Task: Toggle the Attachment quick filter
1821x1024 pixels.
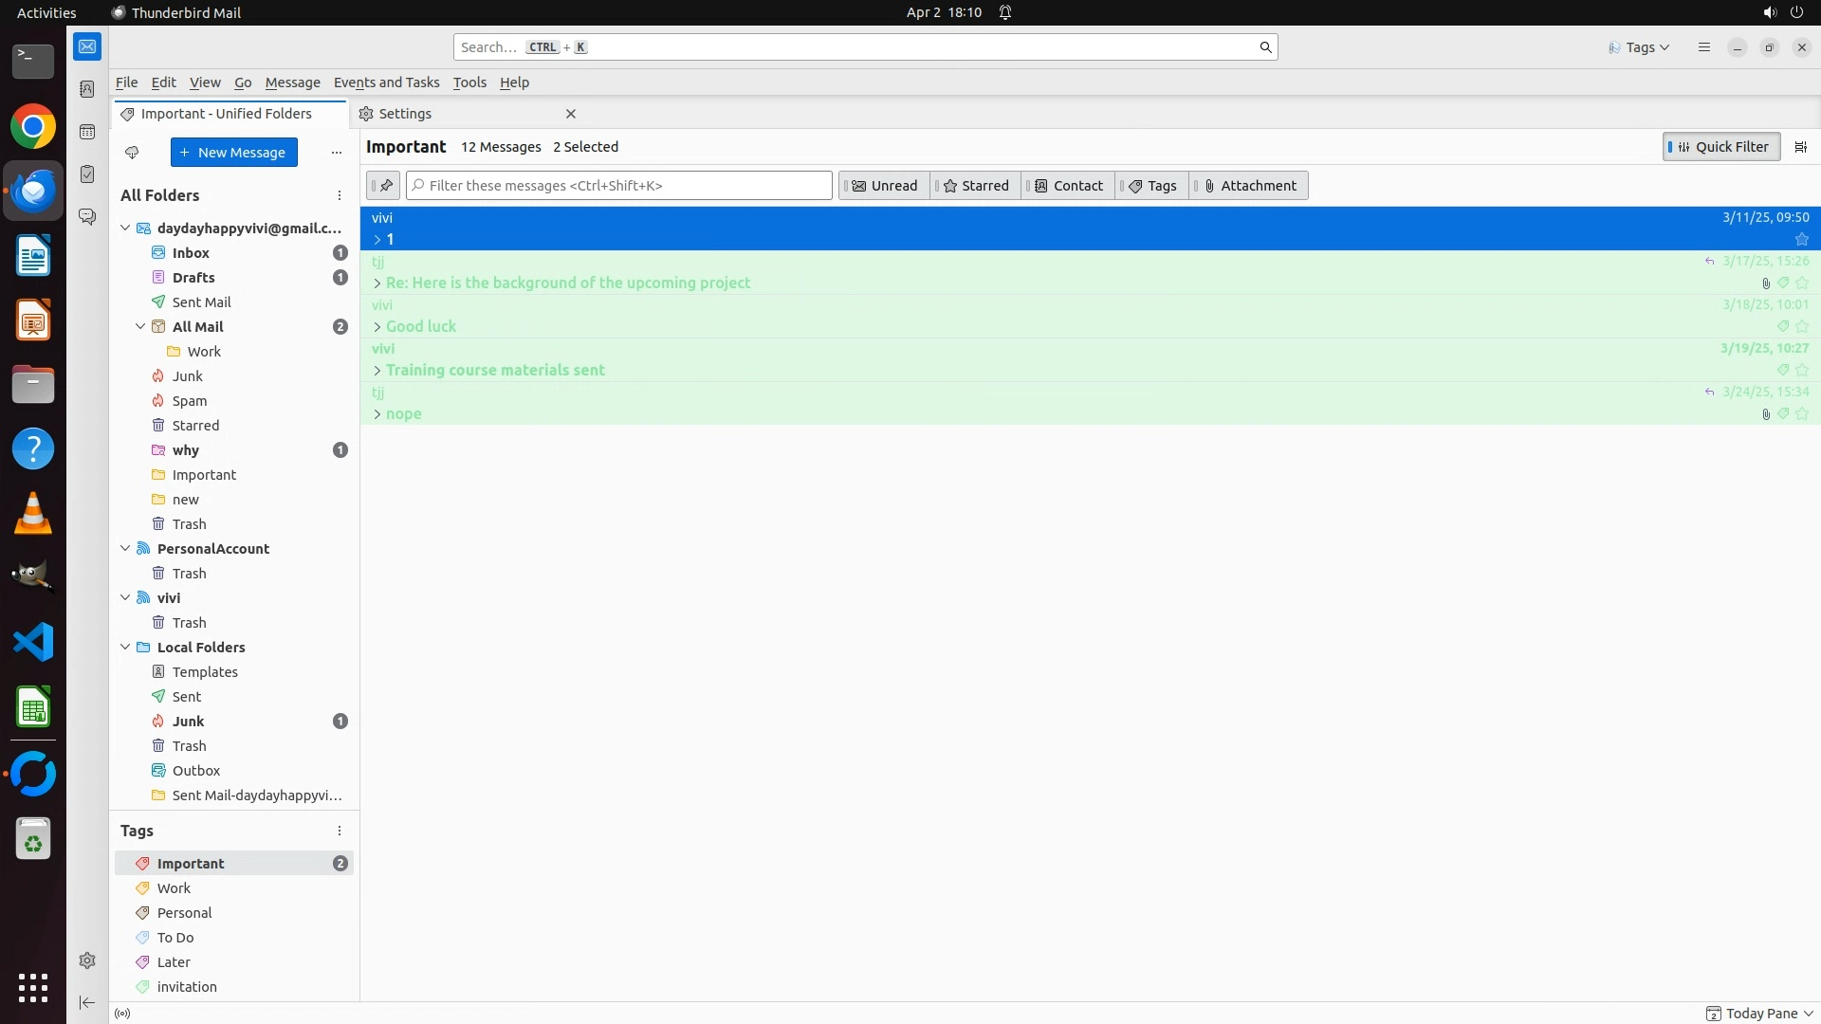Action: [1249, 186]
